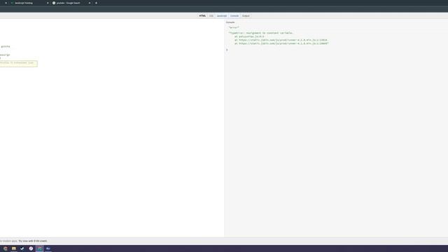
Task: Click the Try now with $100 credit link
Action: (33, 241)
